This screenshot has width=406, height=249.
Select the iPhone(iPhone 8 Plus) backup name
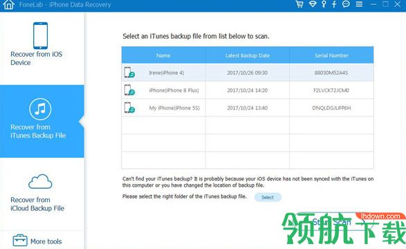(174, 91)
